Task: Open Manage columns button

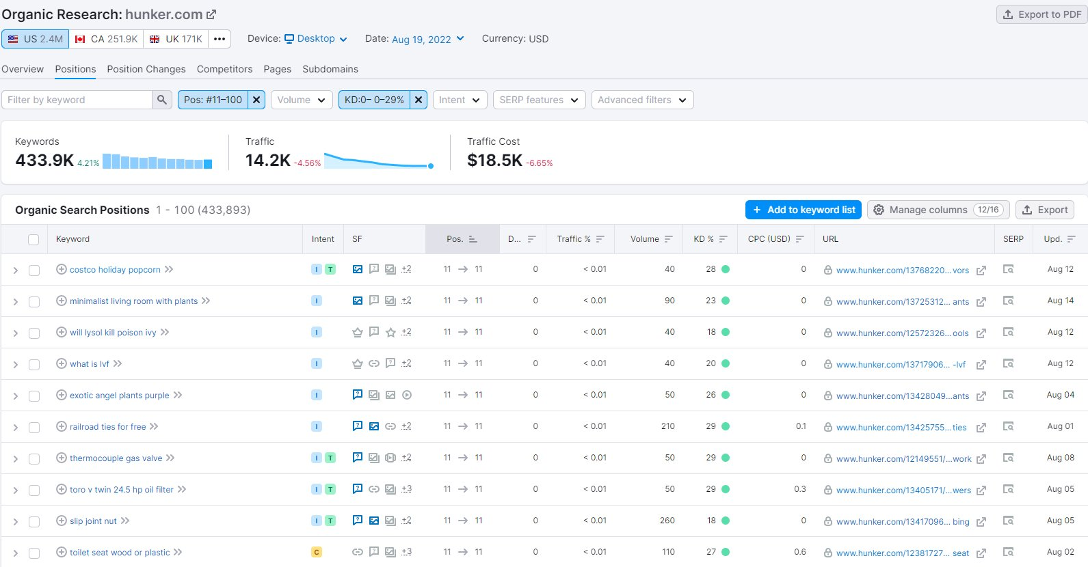Action: 939,210
